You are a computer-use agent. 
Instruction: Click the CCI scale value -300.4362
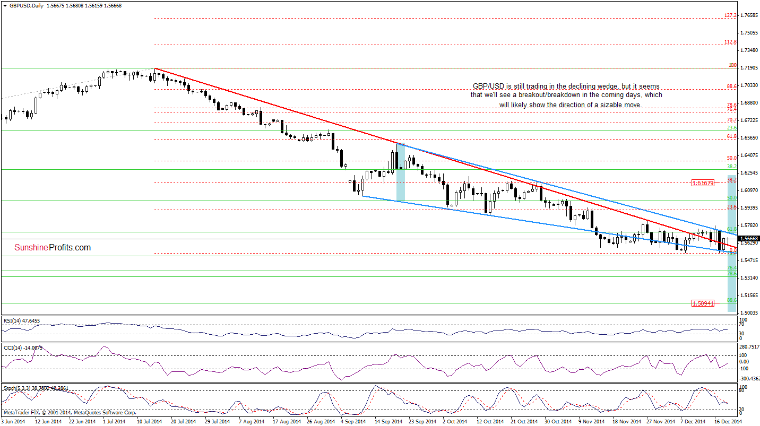tap(749, 378)
